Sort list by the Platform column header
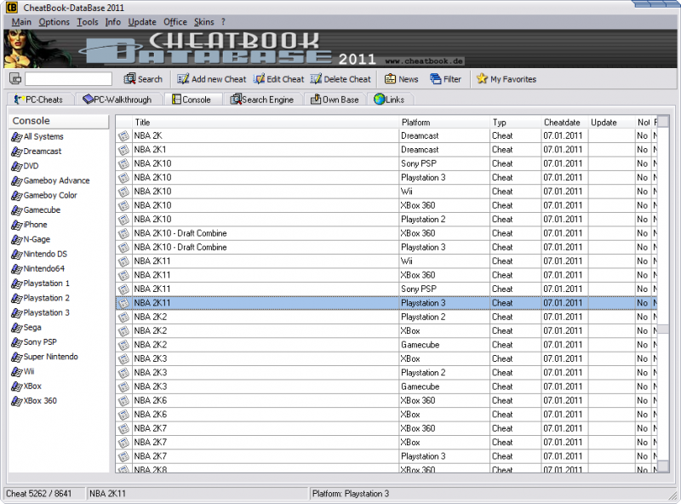This screenshot has width=681, height=504. point(444,122)
